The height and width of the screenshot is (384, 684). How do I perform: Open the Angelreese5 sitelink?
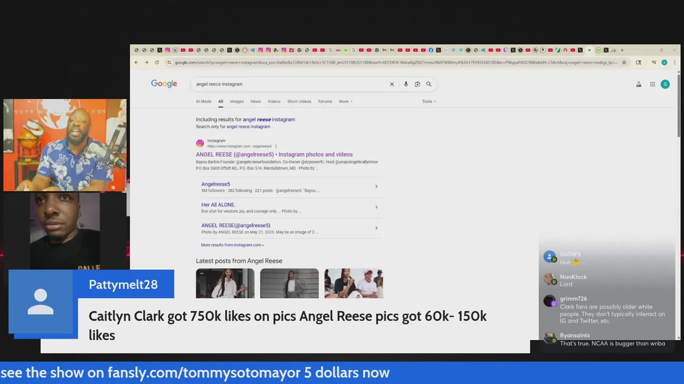click(x=215, y=184)
